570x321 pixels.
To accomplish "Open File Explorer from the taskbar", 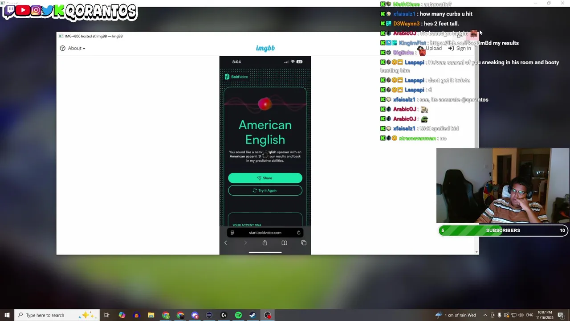I will point(151,315).
